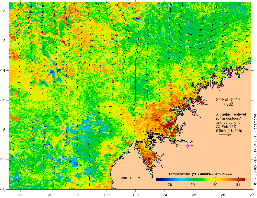257x198 pixels.
Task: Click the latitude axis label '-13'
Action: tap(3, 41)
